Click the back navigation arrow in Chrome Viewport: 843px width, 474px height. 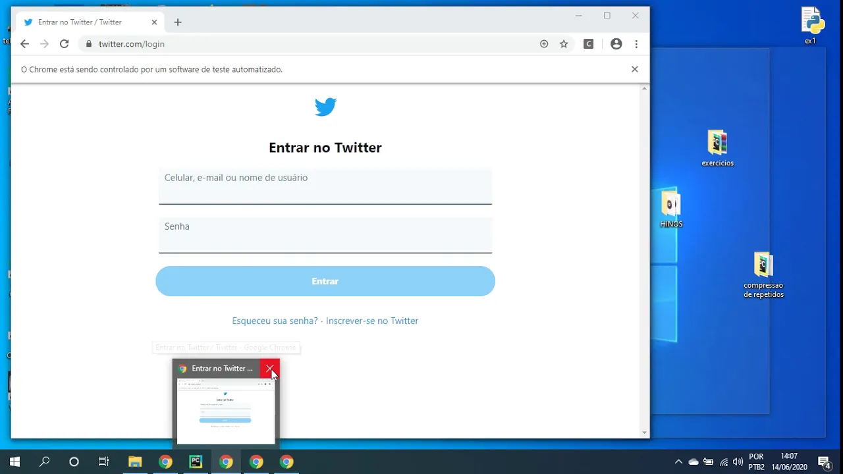tap(24, 44)
